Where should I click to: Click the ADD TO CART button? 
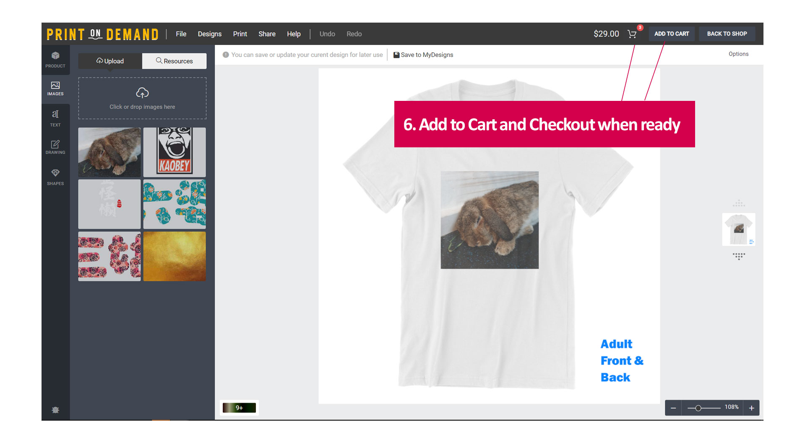click(x=671, y=33)
